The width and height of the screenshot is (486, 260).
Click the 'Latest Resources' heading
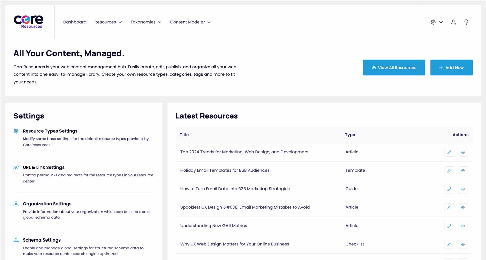(x=207, y=116)
